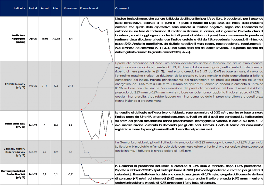The width and height of the screenshot is (264, 185).
Task: Click the Actual column header
Action: click(44, 8)
